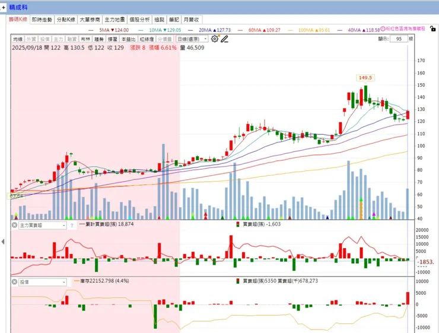The height and width of the screenshot is (333, 439).
Task: Switch to the 即時走勢 tab
Action: tap(42, 20)
